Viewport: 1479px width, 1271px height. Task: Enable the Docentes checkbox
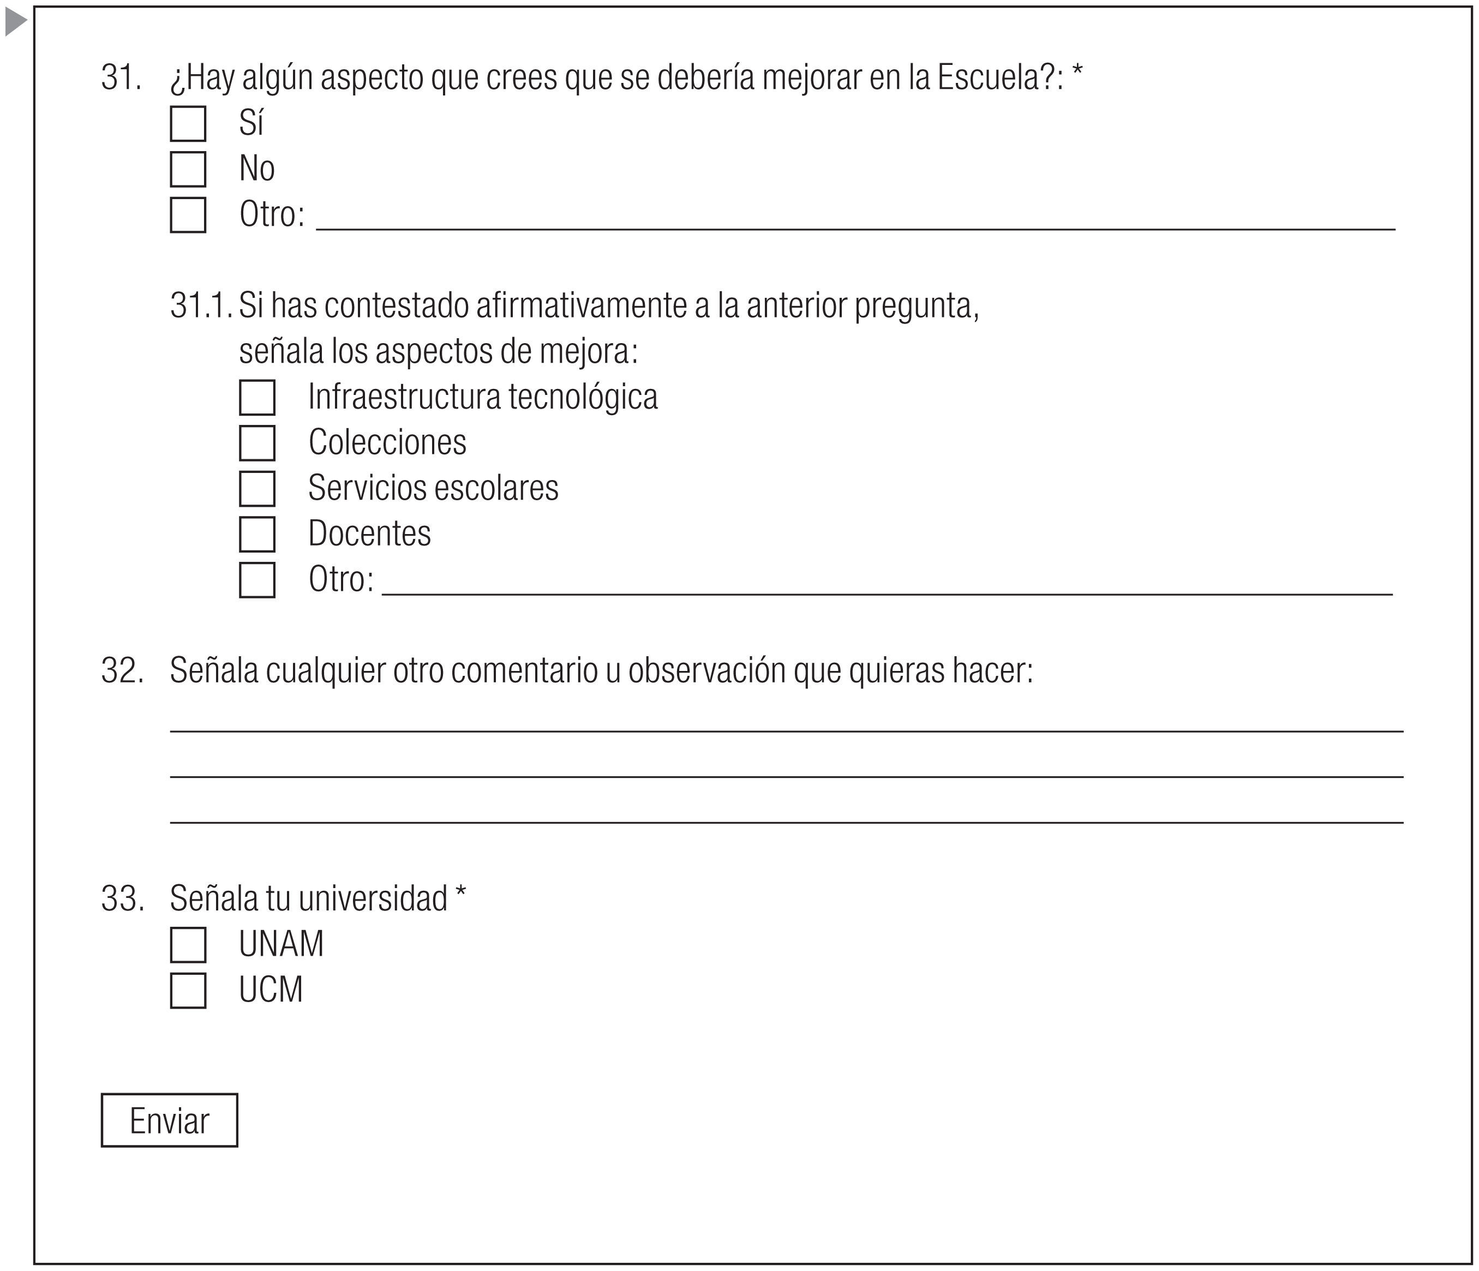(257, 535)
